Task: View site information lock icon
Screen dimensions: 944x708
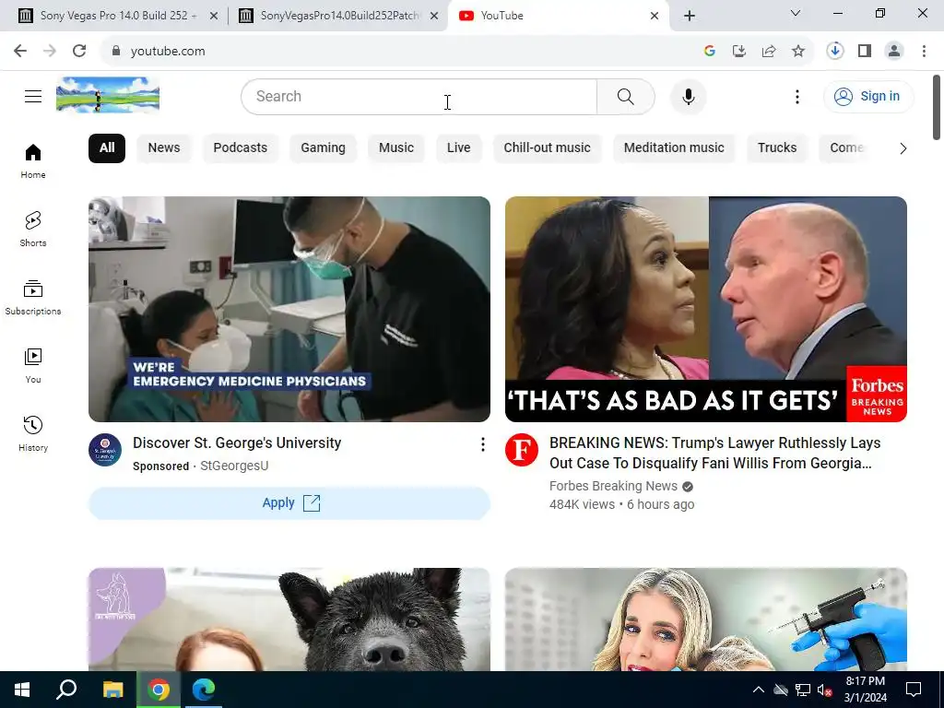Action: coord(116,52)
